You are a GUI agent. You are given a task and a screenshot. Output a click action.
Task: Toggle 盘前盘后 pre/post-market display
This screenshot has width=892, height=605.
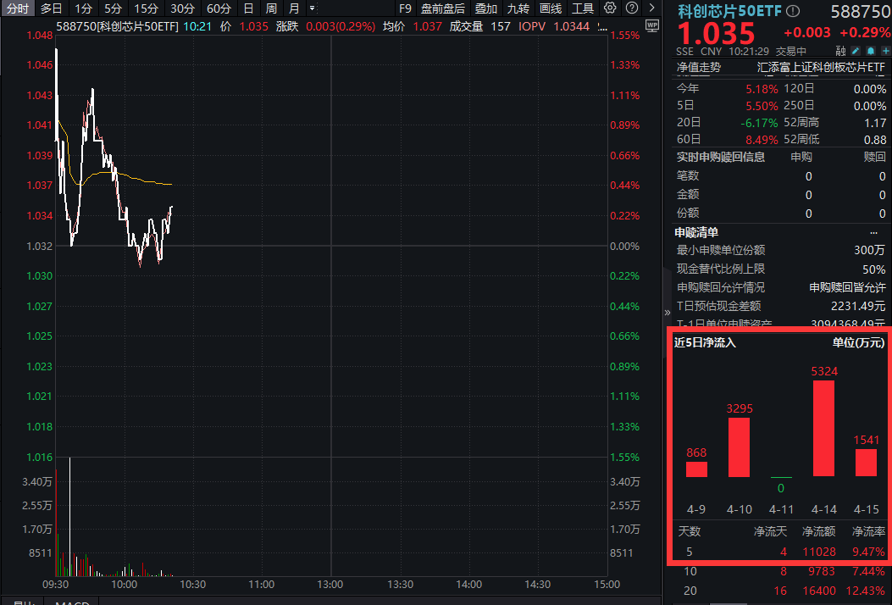click(442, 8)
